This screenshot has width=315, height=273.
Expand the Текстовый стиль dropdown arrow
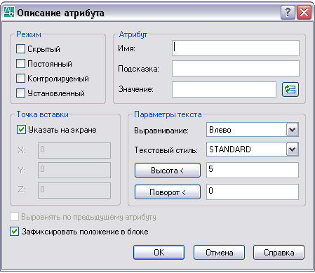click(x=293, y=149)
